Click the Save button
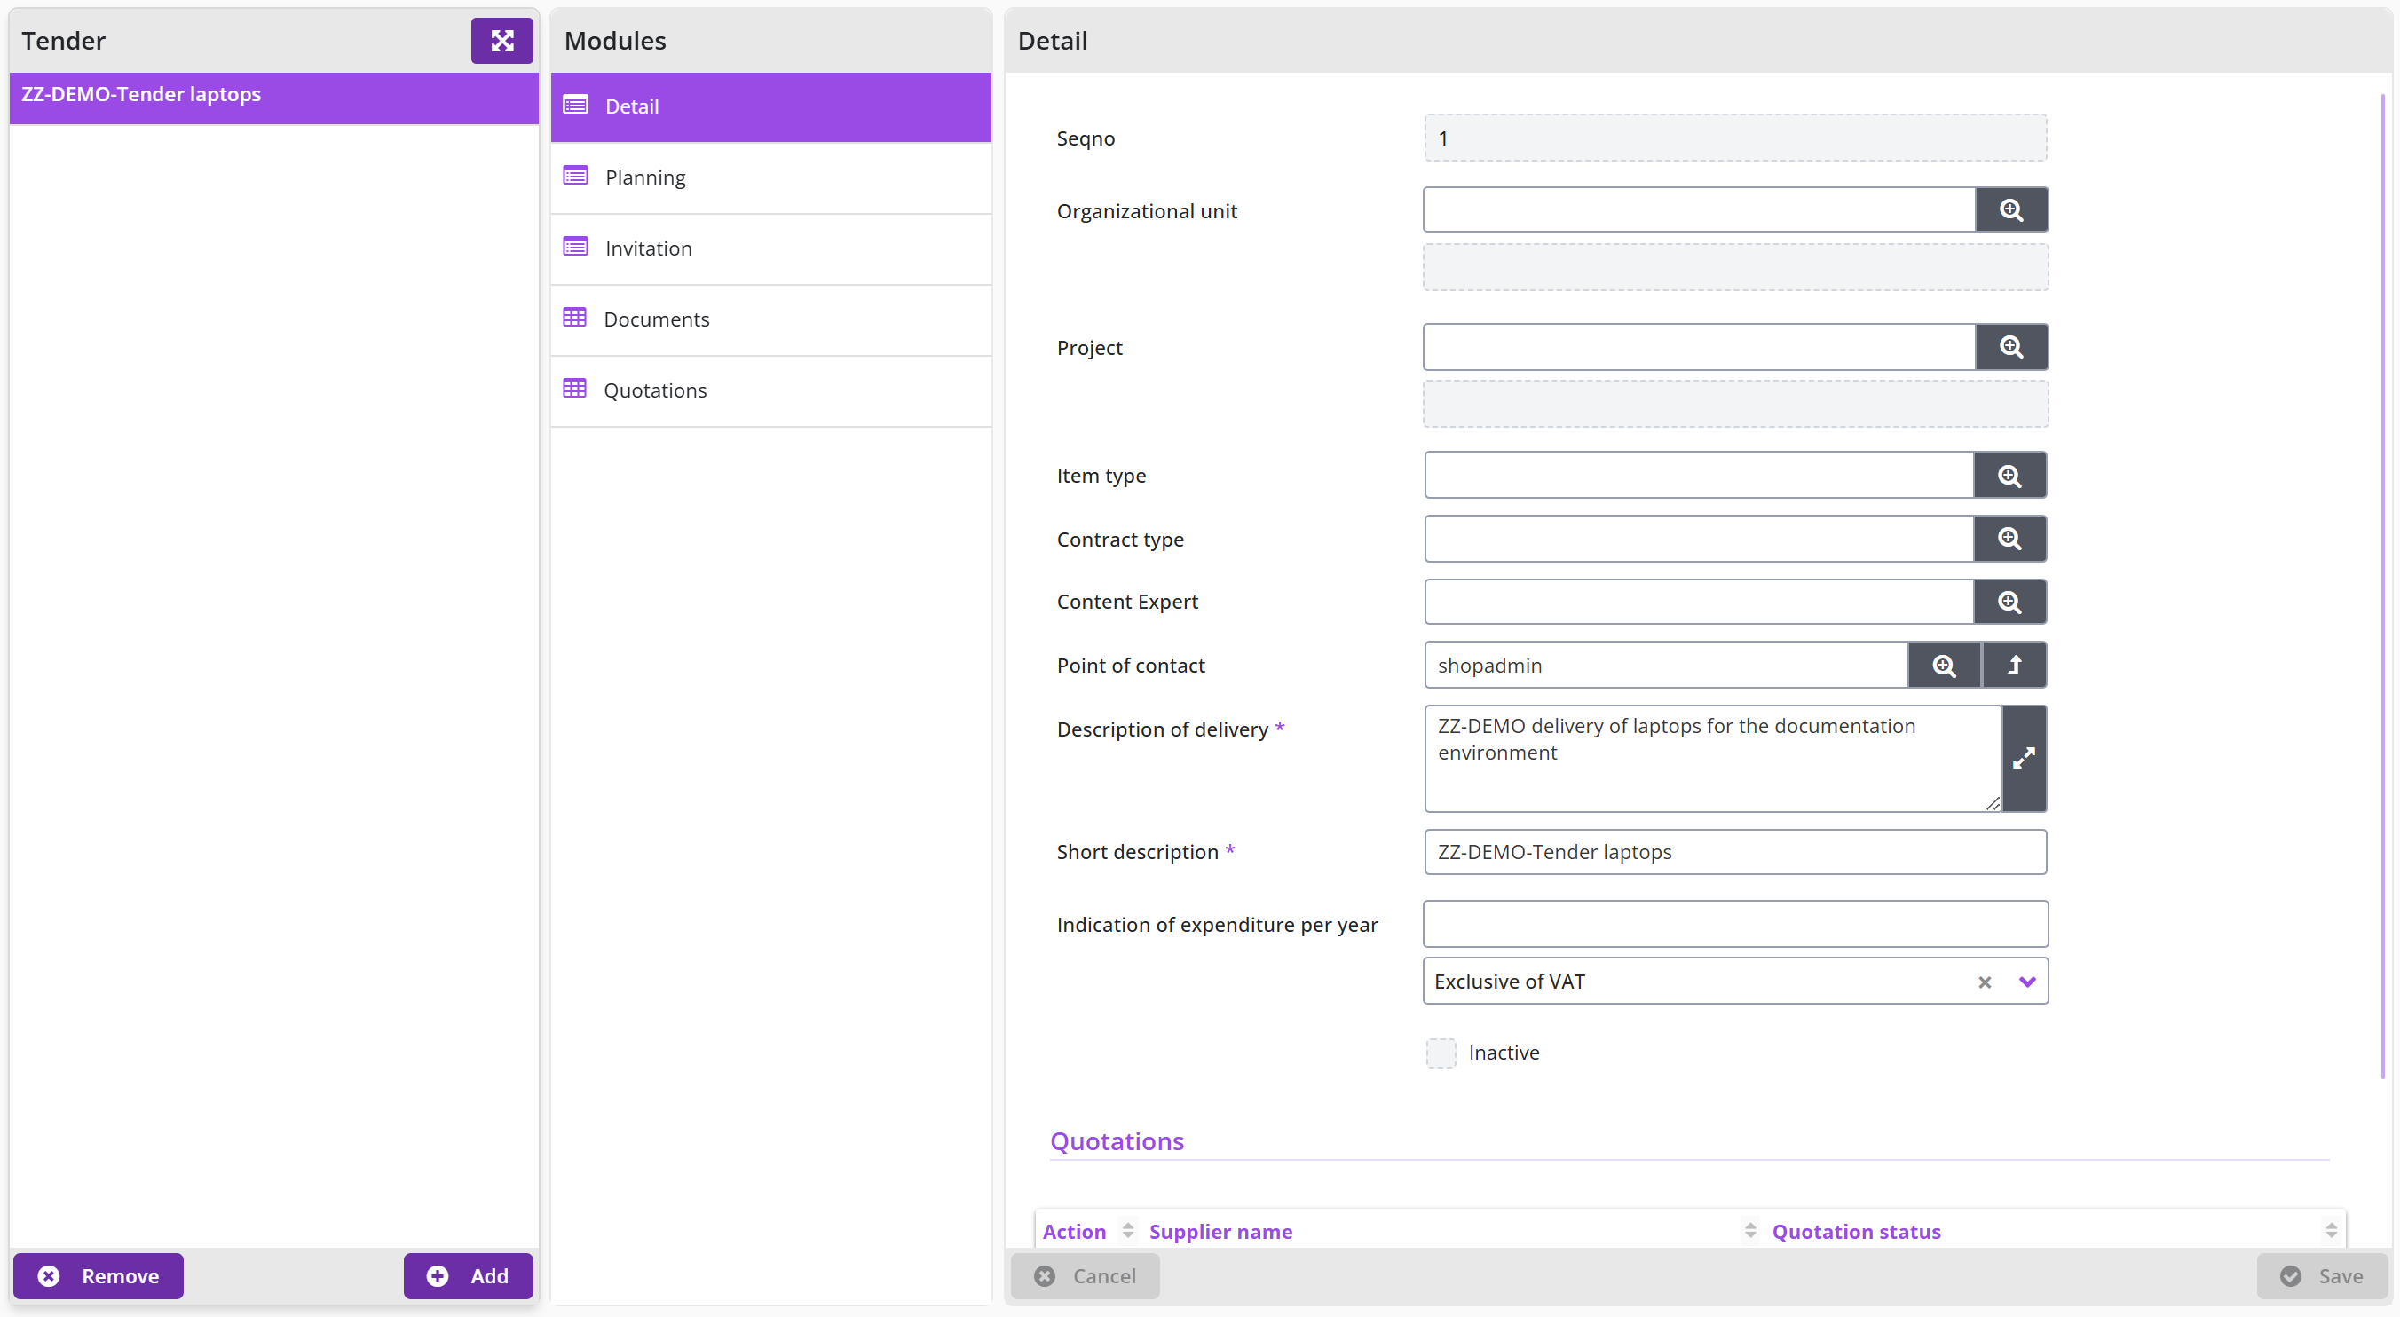Viewport: 2400px width, 1317px height. (2321, 1275)
